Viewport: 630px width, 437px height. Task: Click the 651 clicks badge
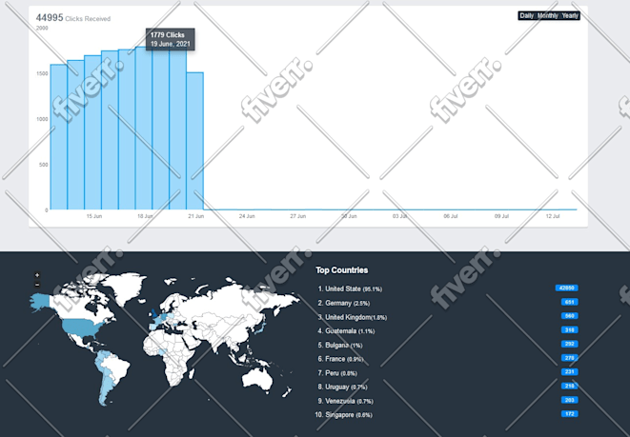[570, 302]
